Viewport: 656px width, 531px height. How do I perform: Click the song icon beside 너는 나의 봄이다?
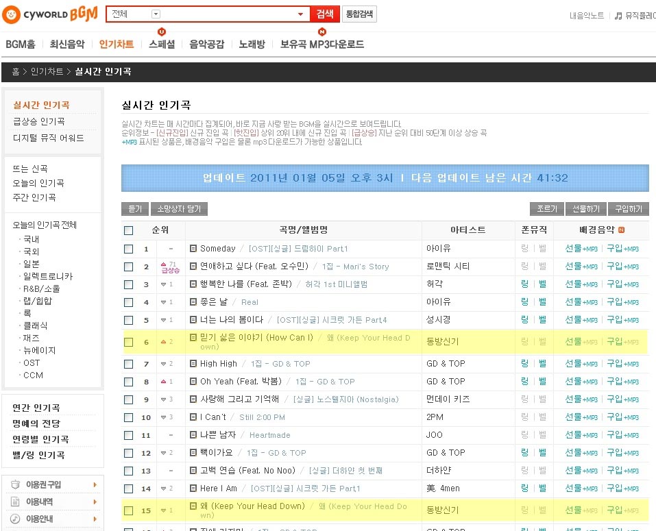pos(193,320)
